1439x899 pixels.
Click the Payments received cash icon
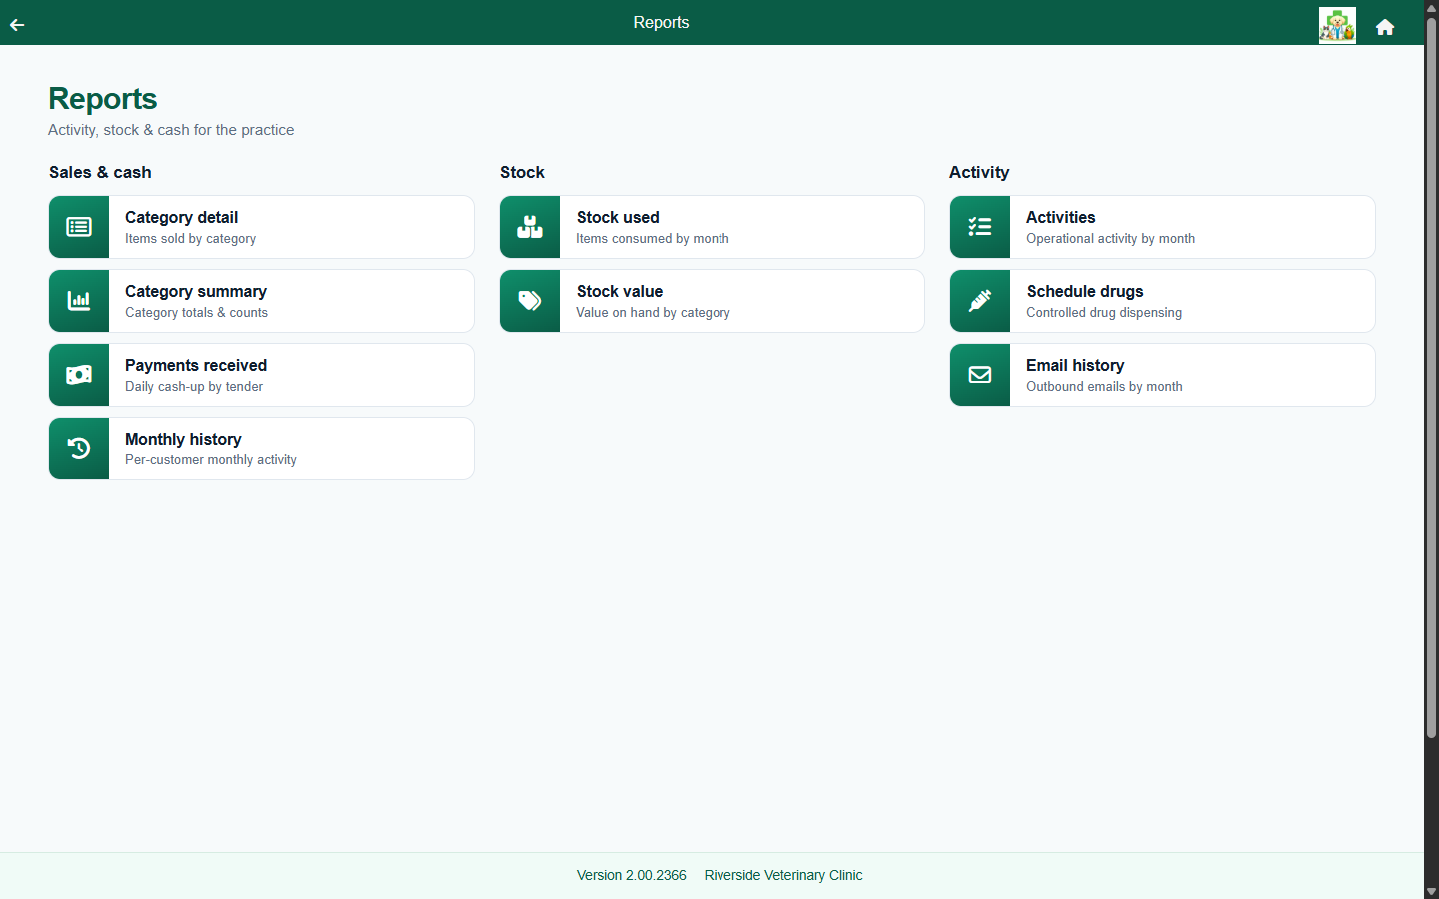click(x=79, y=375)
